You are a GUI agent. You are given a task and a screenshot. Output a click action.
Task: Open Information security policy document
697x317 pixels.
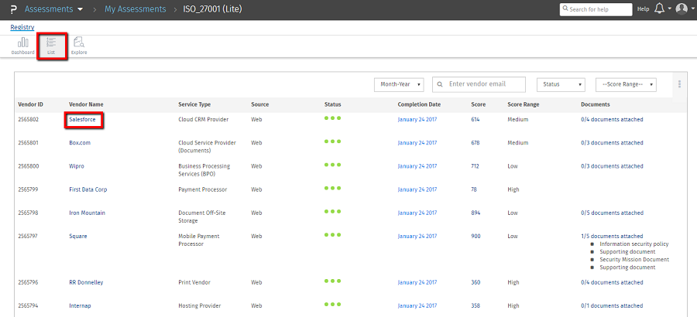coord(633,244)
